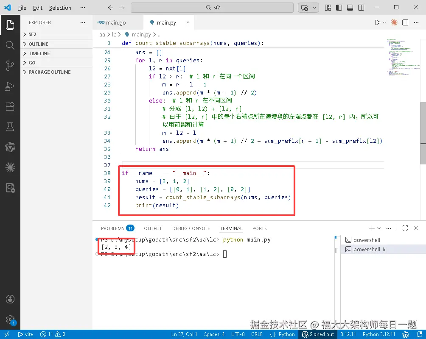The height and width of the screenshot is (339, 426).
Task: Expand the TIMELINE section
Action: [x=56, y=53]
